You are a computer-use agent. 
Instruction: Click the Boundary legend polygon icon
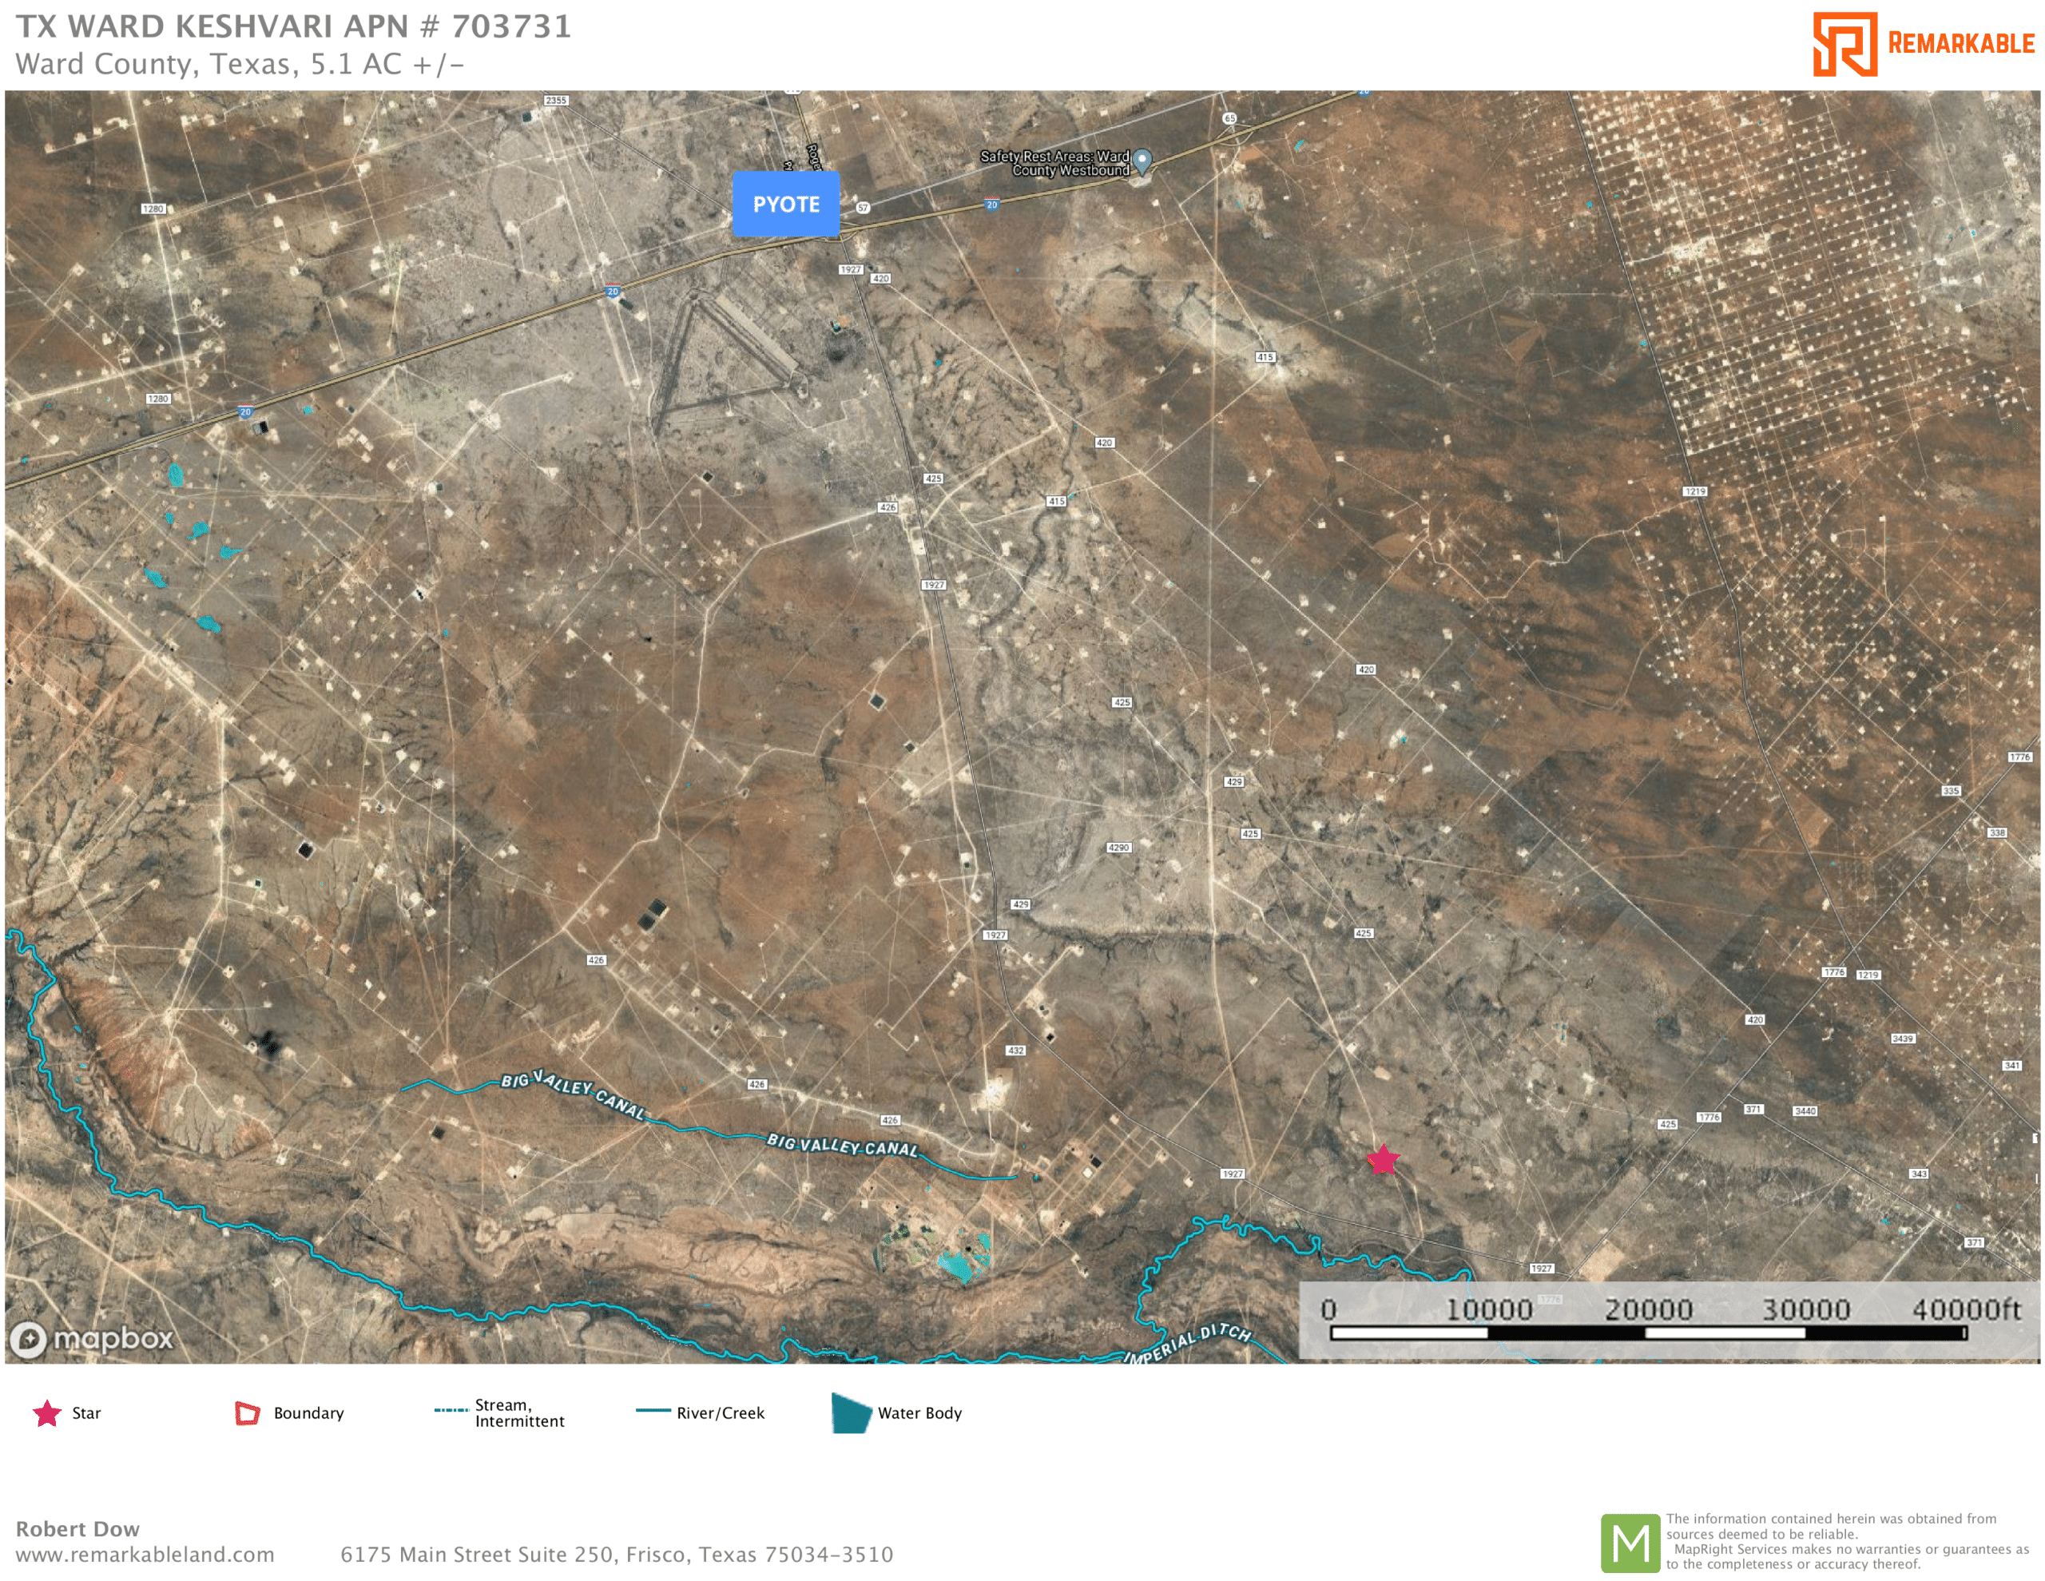[247, 1413]
